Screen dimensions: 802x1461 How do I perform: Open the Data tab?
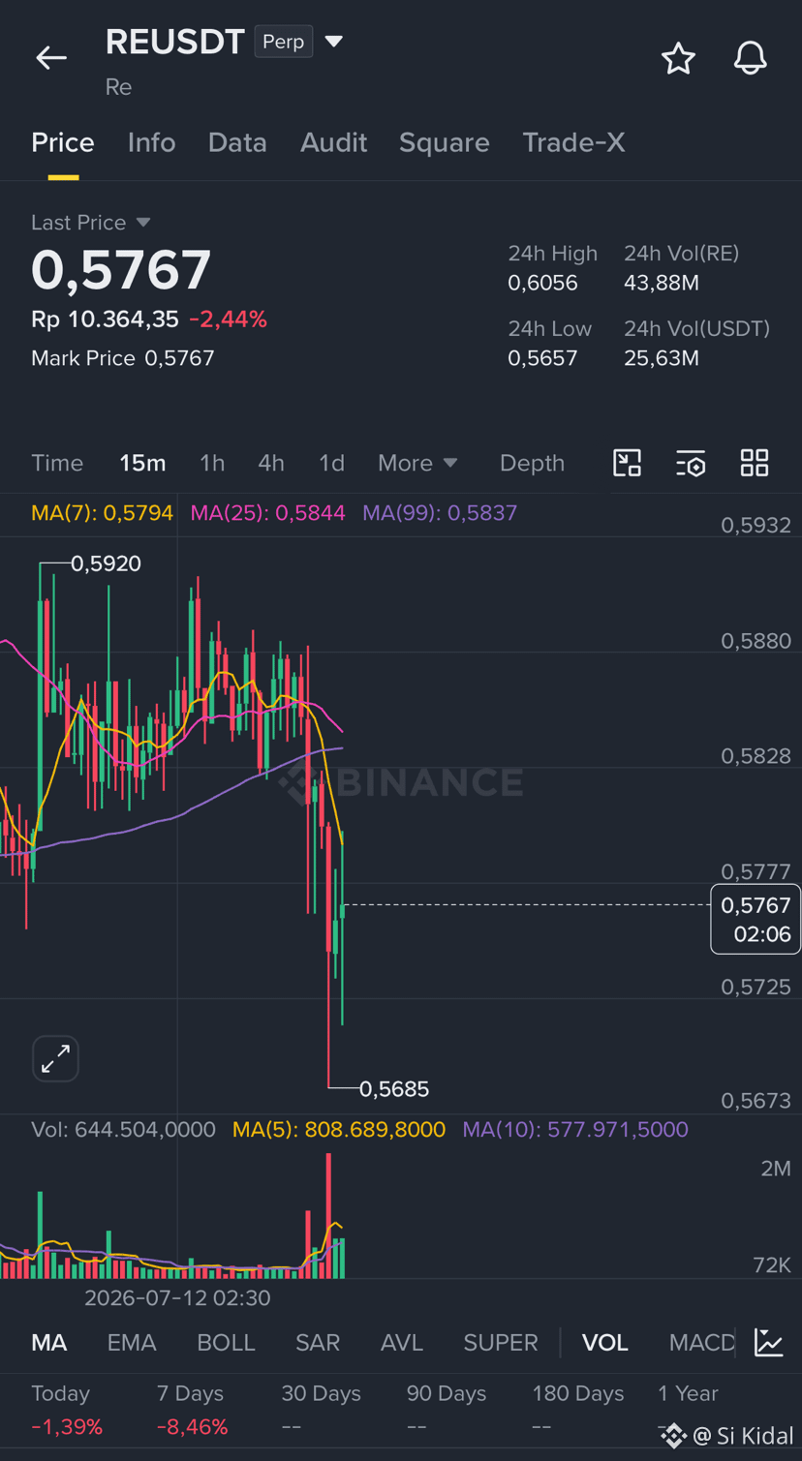coord(237,142)
